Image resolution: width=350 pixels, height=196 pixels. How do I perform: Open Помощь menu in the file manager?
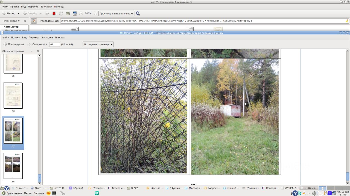59,7
